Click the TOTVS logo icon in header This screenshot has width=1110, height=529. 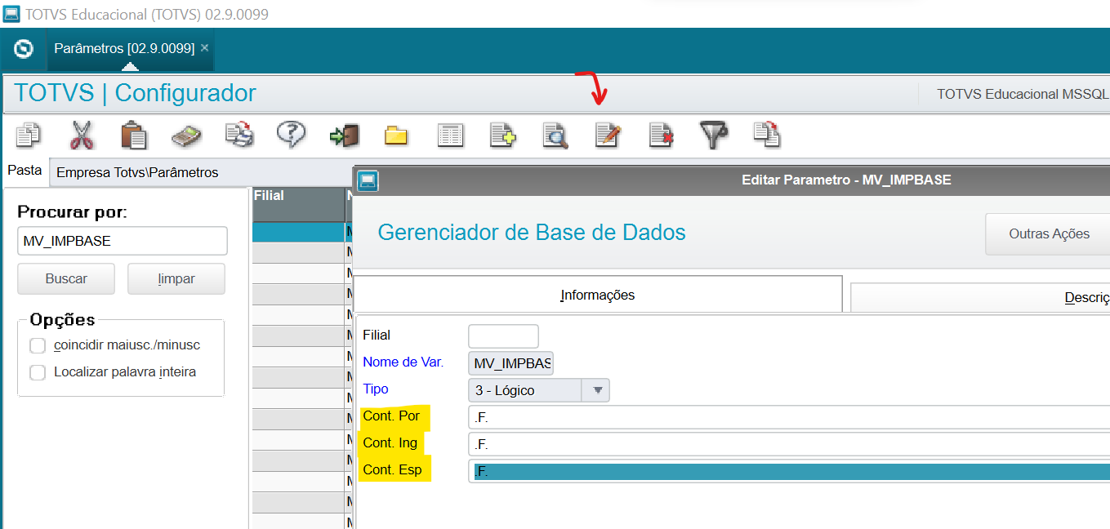[x=24, y=49]
